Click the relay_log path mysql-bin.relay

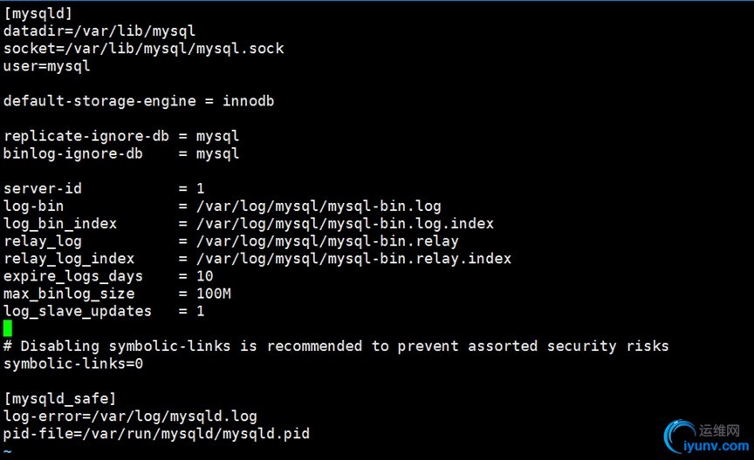[x=327, y=240]
